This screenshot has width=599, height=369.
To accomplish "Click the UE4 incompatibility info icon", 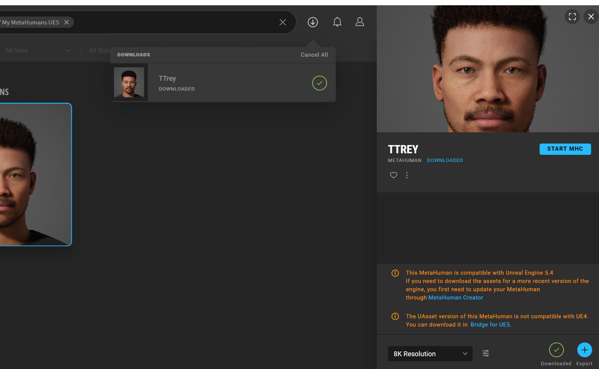I will point(395,316).
